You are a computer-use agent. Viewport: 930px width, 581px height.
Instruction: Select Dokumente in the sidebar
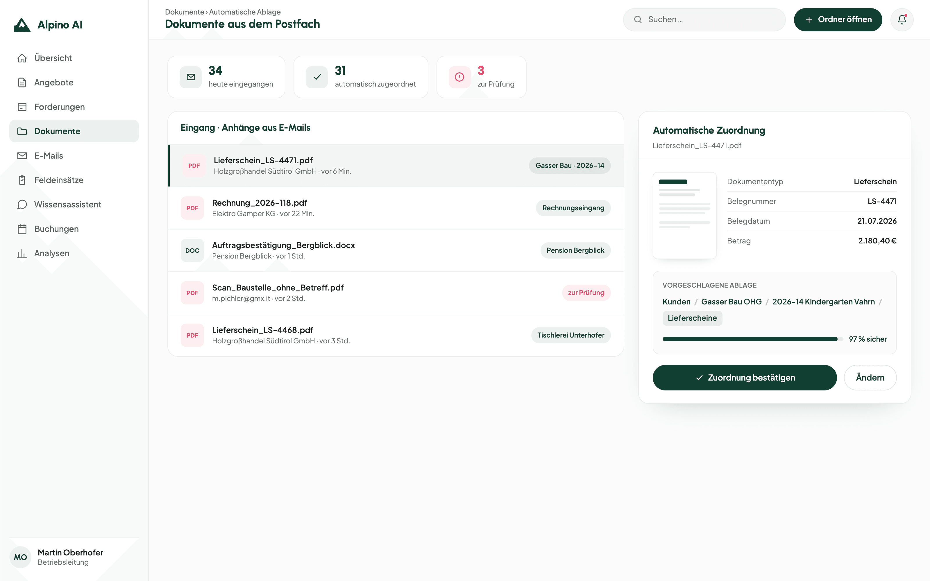click(x=74, y=131)
